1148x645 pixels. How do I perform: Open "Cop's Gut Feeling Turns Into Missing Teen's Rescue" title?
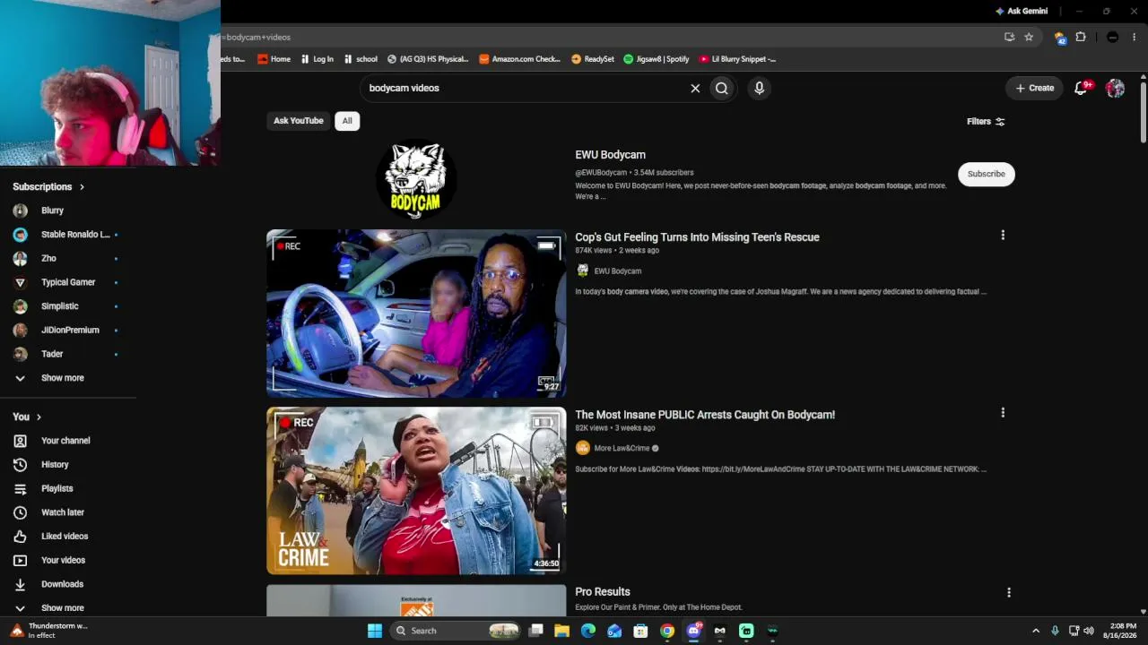(697, 237)
